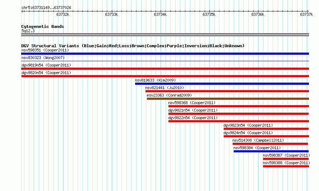The height and width of the screenshot is (191, 319).
Task: Click the 63735k ruler tick label
Action: pos(209,14)
